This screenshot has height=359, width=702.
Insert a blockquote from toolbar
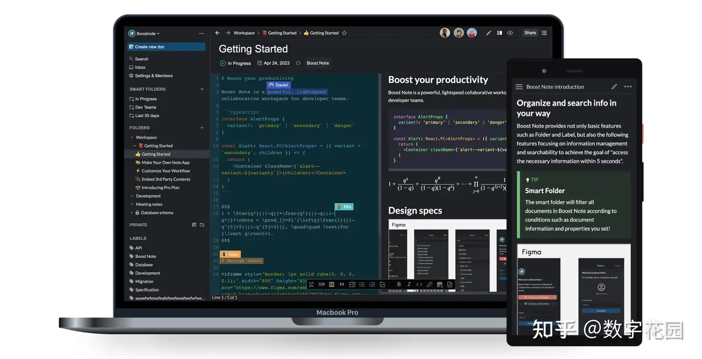tap(342, 285)
